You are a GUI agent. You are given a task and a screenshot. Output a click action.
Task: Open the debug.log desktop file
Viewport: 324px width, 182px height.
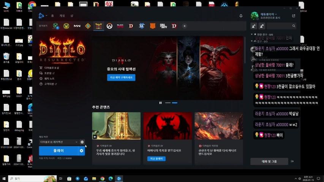coord(19,126)
